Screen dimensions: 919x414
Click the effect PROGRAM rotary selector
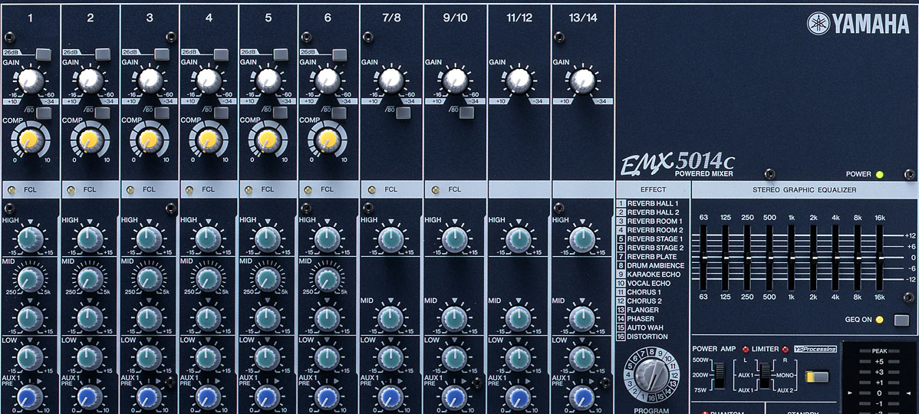point(651,376)
